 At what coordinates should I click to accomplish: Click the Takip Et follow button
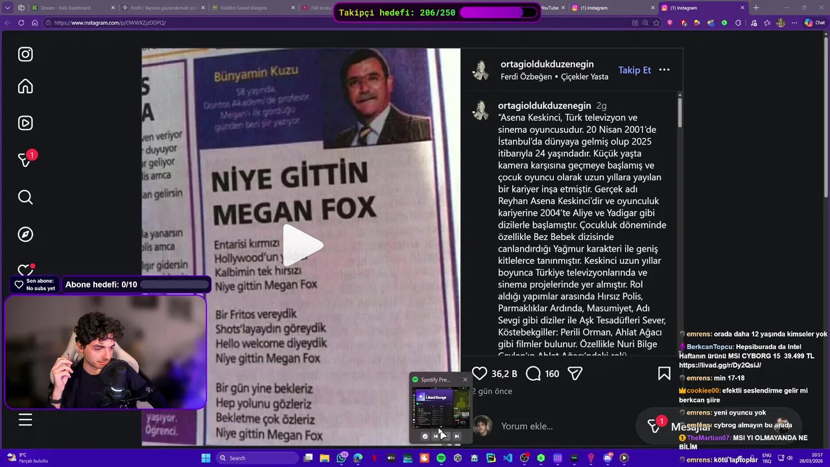click(634, 70)
